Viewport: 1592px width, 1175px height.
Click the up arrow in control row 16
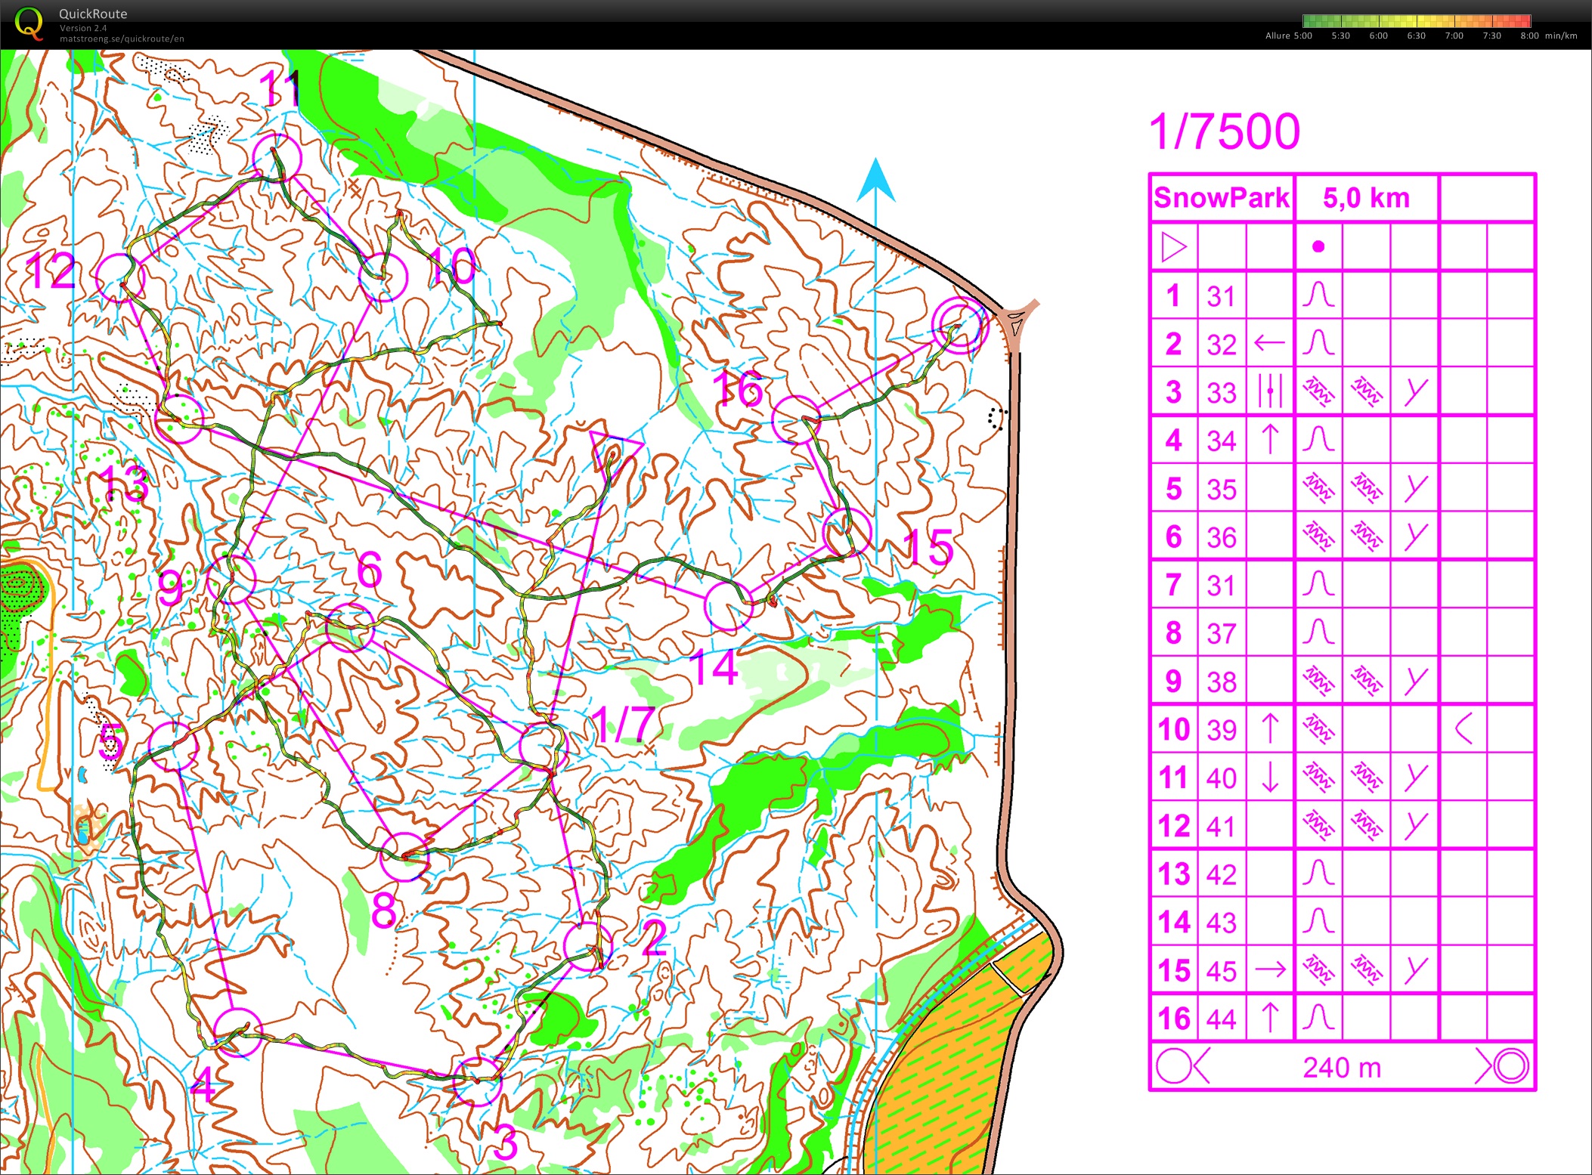[x=1270, y=1018]
